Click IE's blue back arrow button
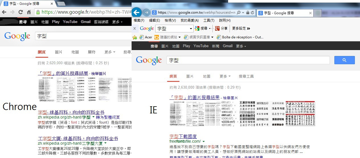 click(x=137, y=13)
